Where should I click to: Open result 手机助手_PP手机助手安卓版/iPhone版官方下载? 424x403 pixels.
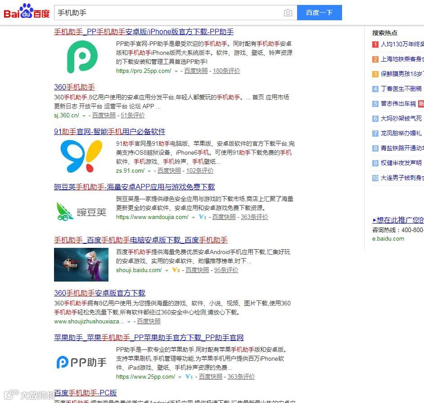click(144, 32)
